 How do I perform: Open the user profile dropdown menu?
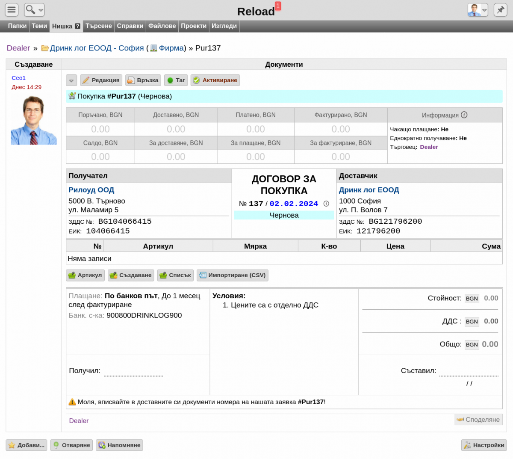point(478,10)
